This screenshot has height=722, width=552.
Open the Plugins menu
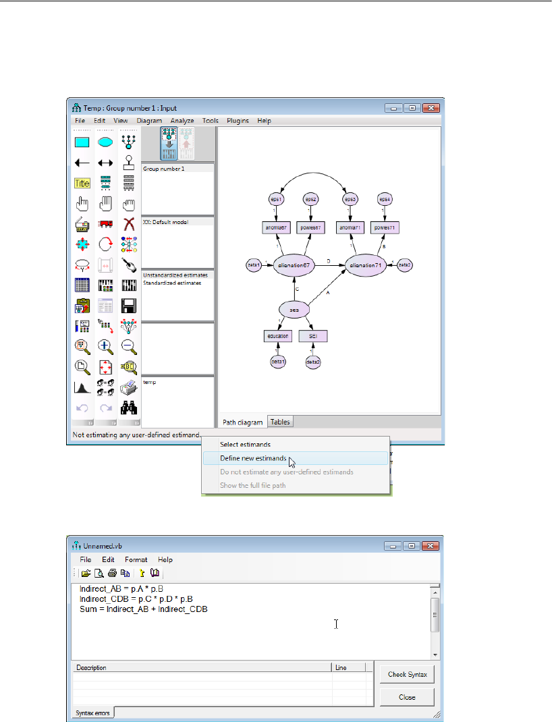click(238, 121)
